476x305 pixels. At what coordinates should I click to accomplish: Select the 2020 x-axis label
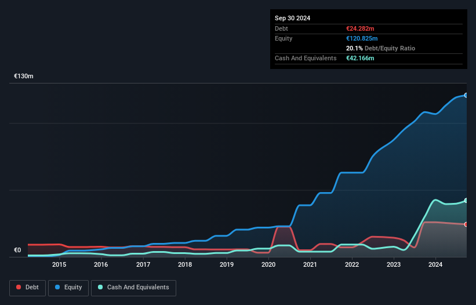(268, 264)
